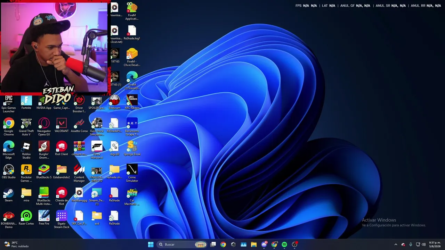The image size is (445, 250).
Task: Select the Euro Truck Simulator icon
Action: click(x=97, y=127)
